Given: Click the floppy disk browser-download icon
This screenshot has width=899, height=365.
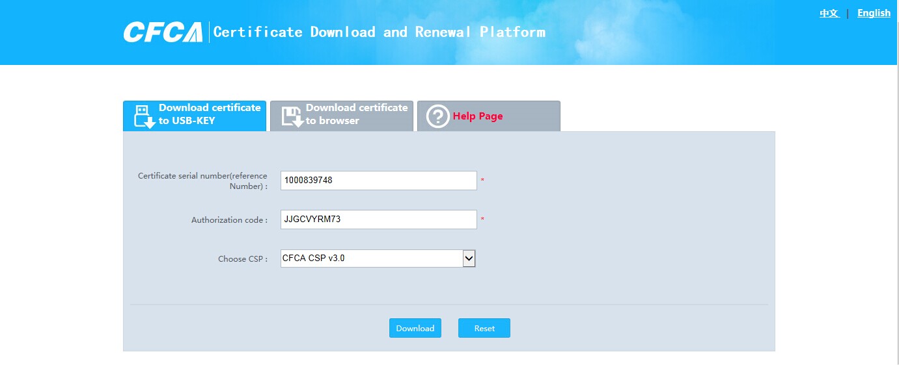Looking at the screenshot, I should click(292, 116).
